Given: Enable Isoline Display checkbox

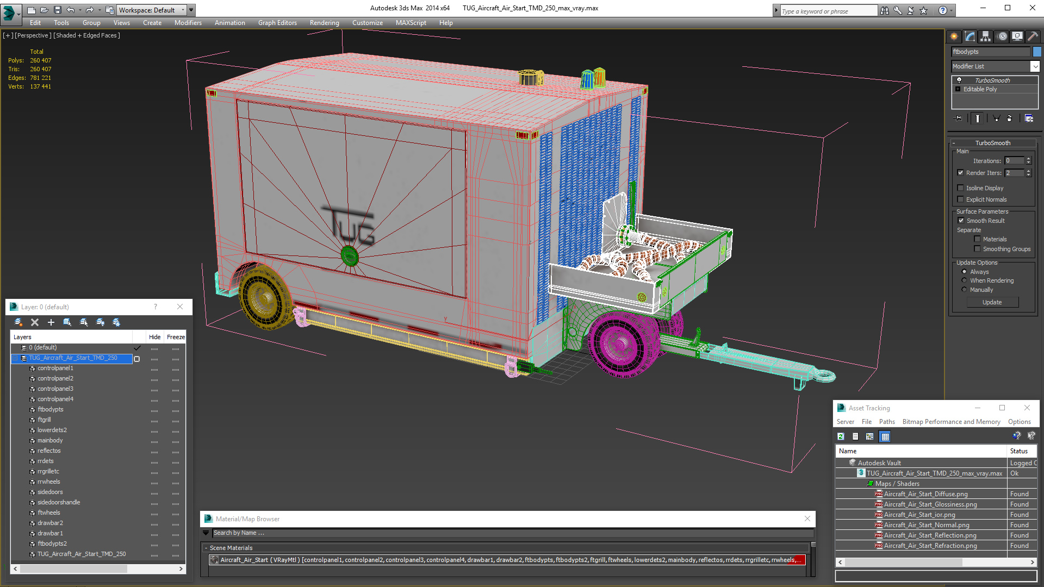Looking at the screenshot, I should click(x=960, y=188).
